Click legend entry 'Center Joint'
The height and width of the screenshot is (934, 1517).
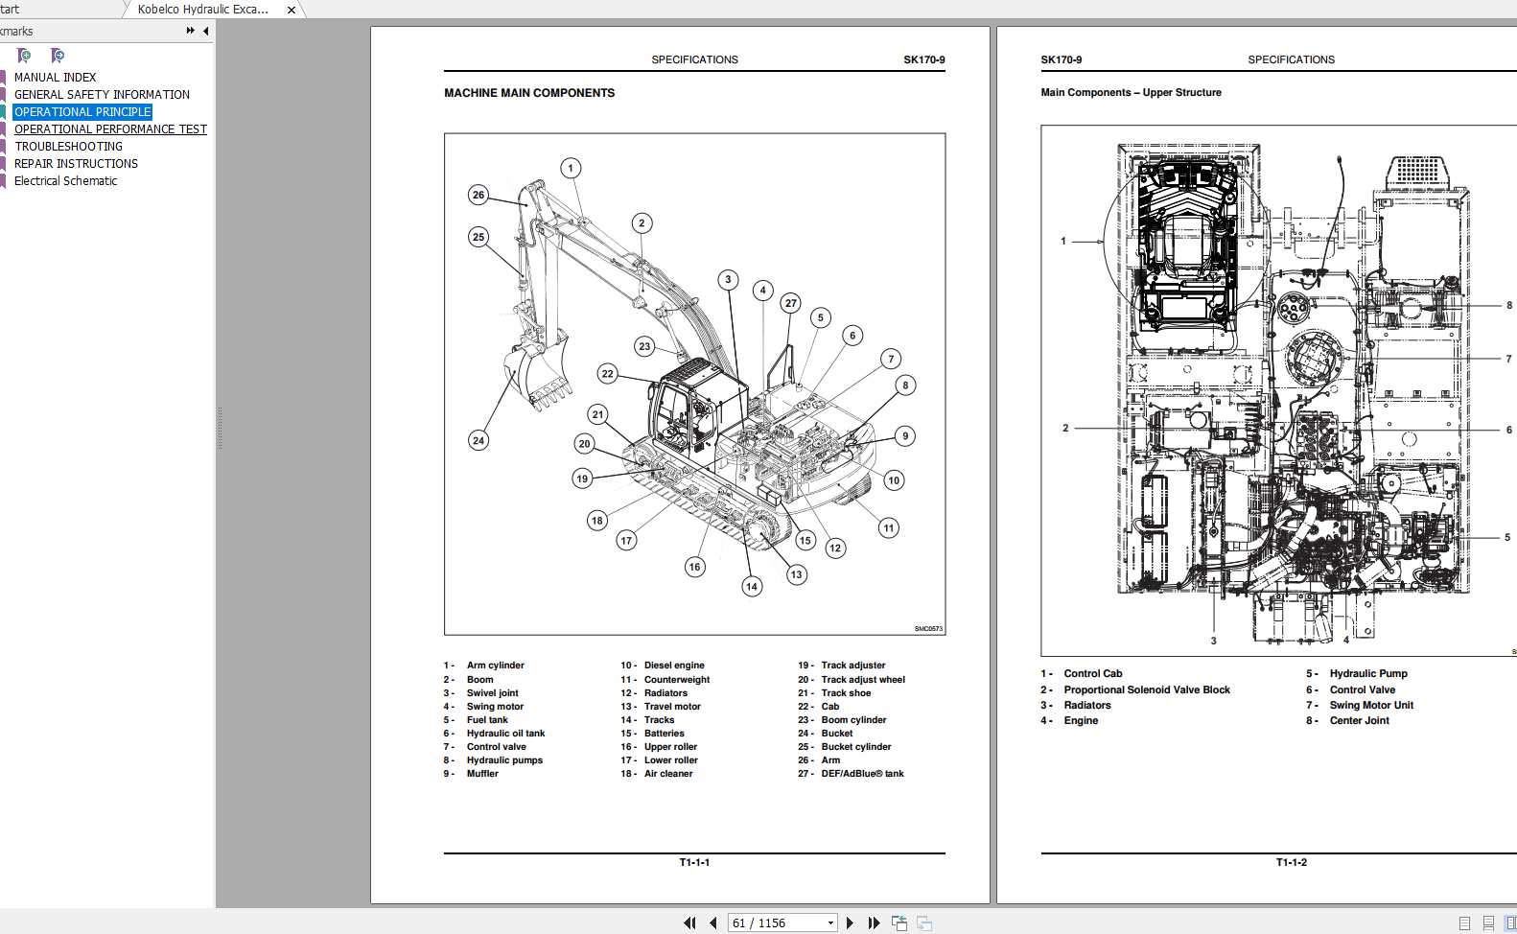(x=1359, y=721)
